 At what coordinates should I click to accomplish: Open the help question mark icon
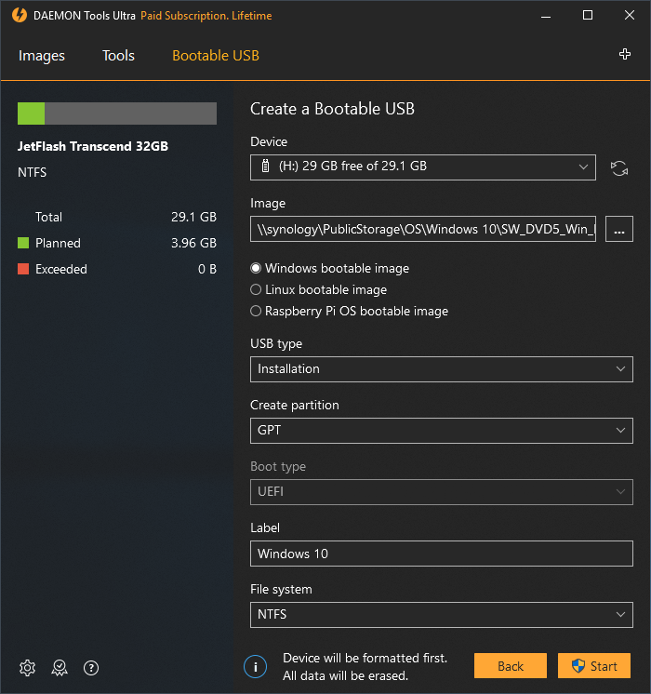[x=91, y=667]
